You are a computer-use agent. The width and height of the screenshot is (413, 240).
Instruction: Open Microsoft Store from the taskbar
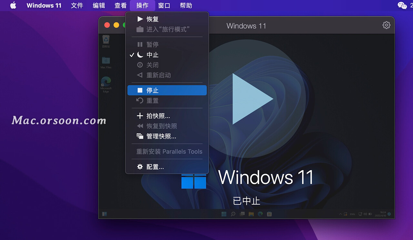coord(269,214)
